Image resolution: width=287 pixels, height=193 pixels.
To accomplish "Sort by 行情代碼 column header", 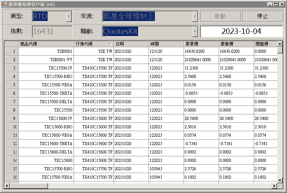I will coord(94,44).
